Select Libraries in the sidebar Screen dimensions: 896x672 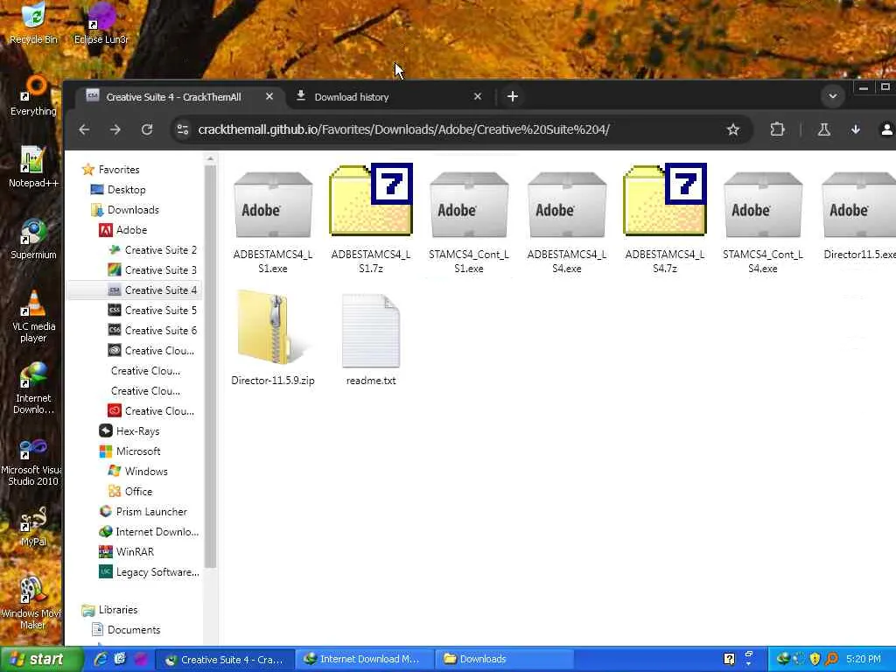click(x=109, y=610)
